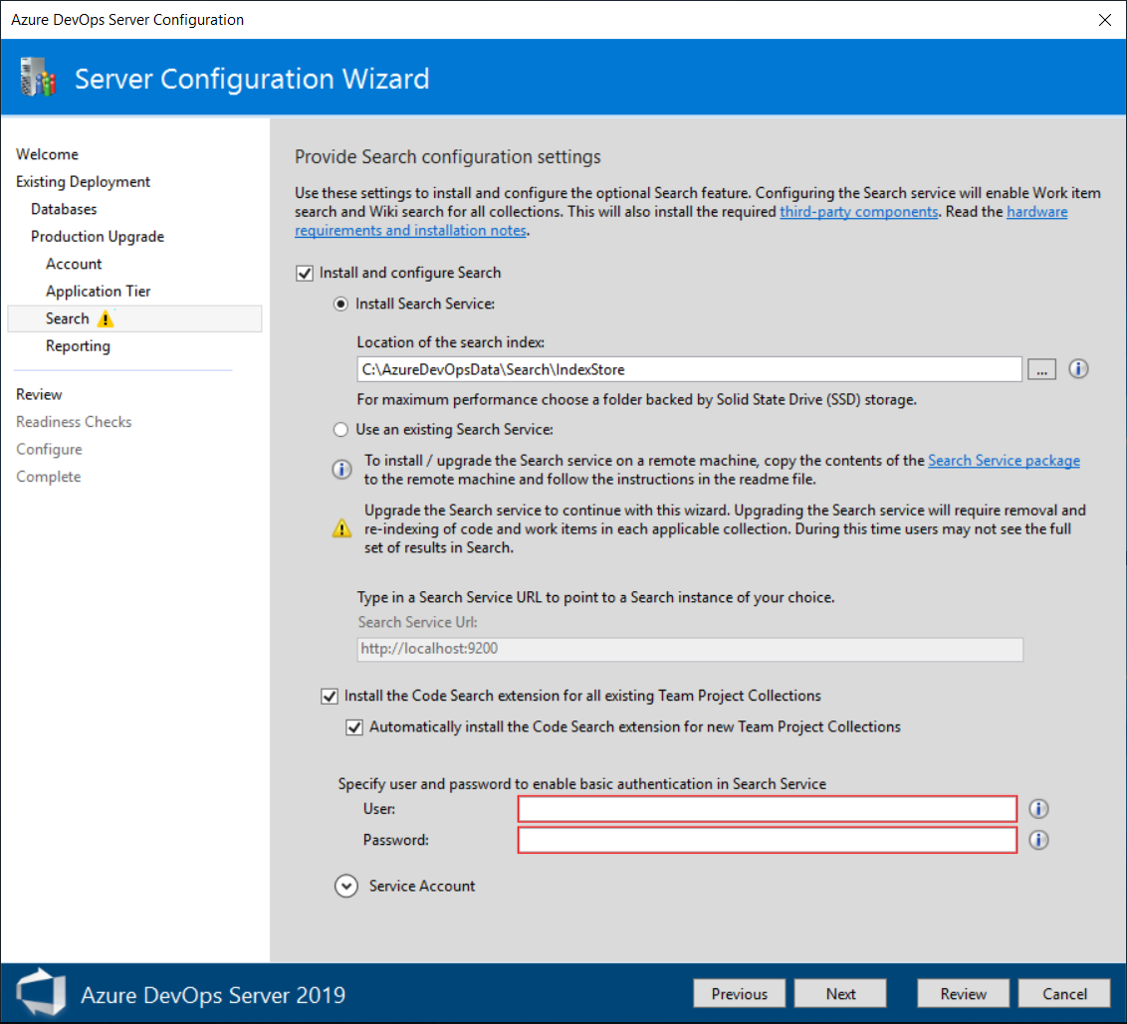Click the Next button

click(840, 994)
